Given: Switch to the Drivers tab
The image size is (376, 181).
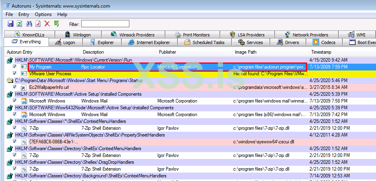Looking at the screenshot, I should [288, 42].
